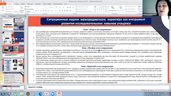
Task: Switch to the Слайды pane tab
Action: [x=4, y=16]
